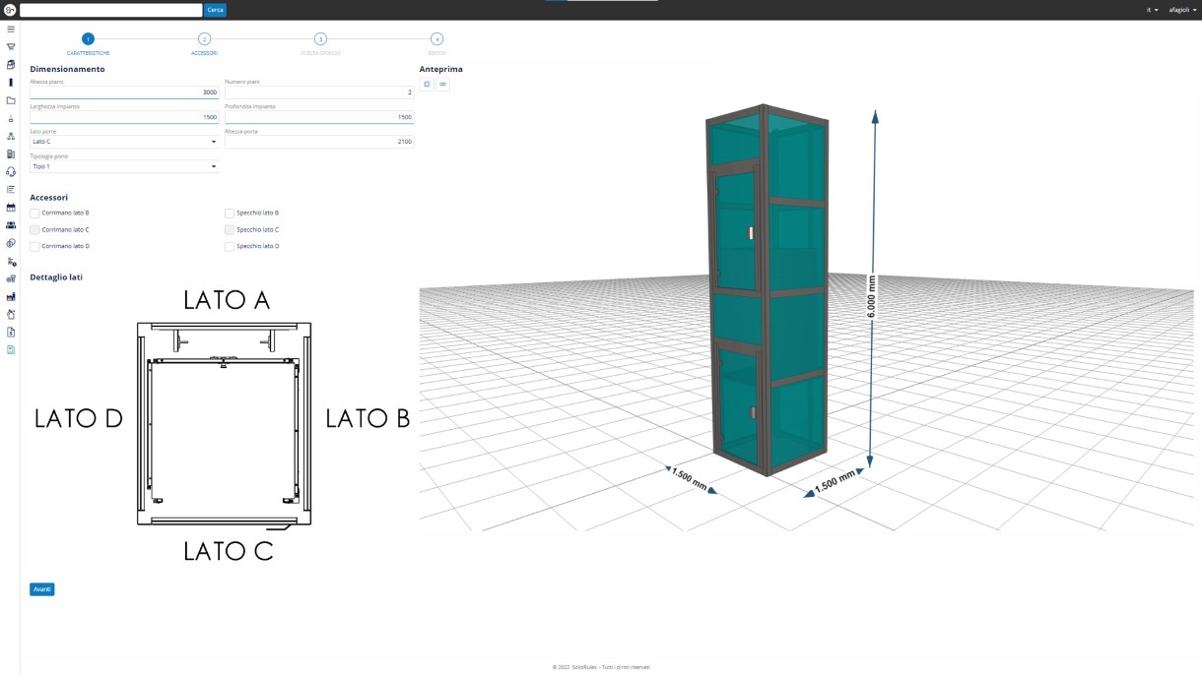Click the 'LATO C' label in the diagram
The width and height of the screenshot is (1202, 675).
(x=229, y=551)
